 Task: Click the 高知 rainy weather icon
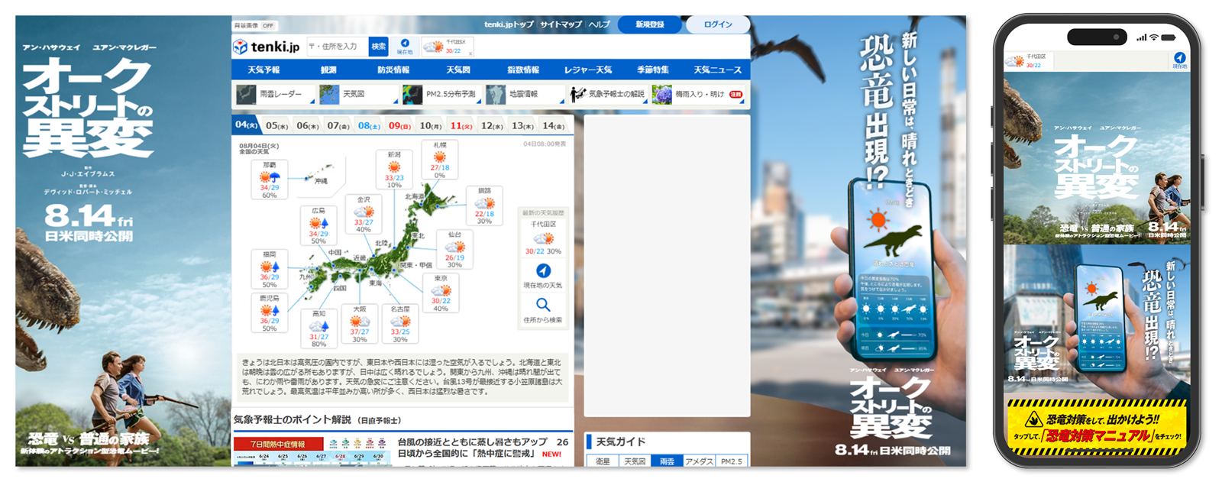coord(318,325)
